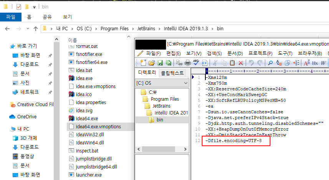Click the Print icon in toolbar

pyautogui.click(x=188, y=63)
